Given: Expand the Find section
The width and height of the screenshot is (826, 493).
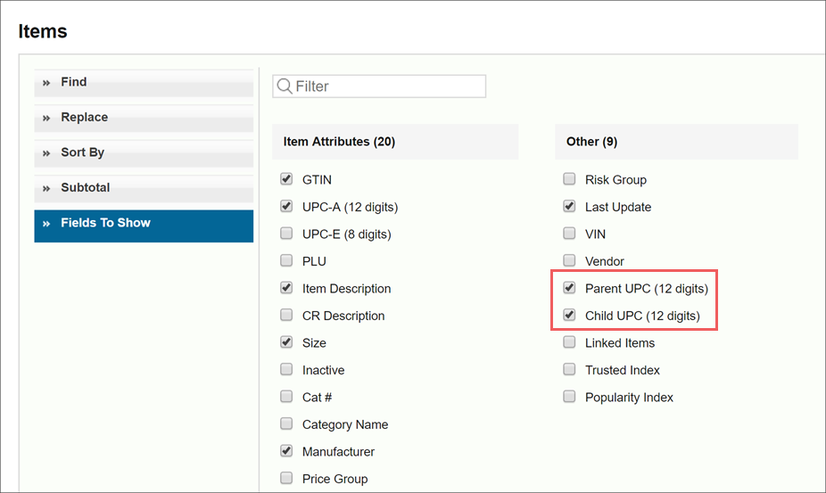Looking at the screenshot, I should pyautogui.click(x=144, y=83).
